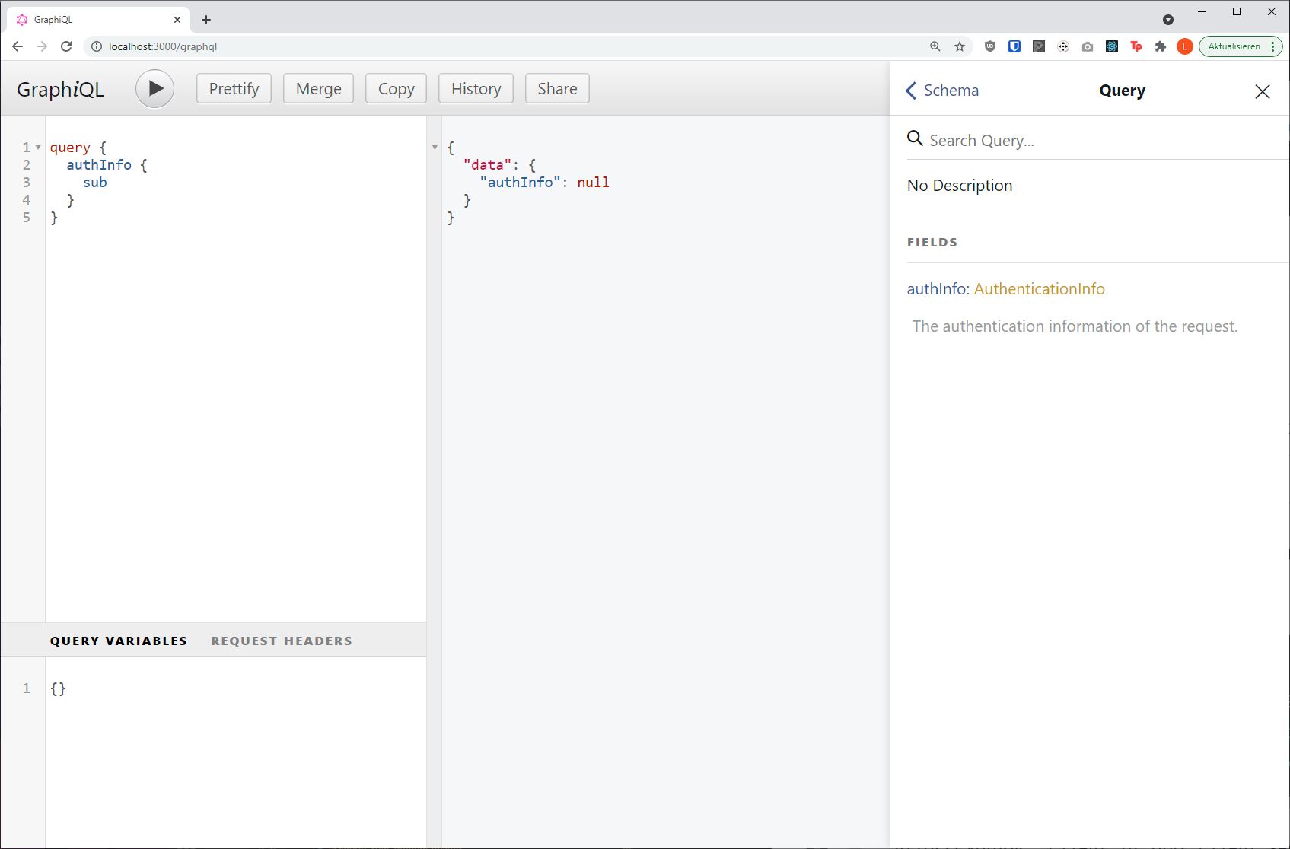Collapse the response JSON with its disclosure triangle
Image resolution: width=1290 pixels, height=849 pixels.
(x=435, y=147)
